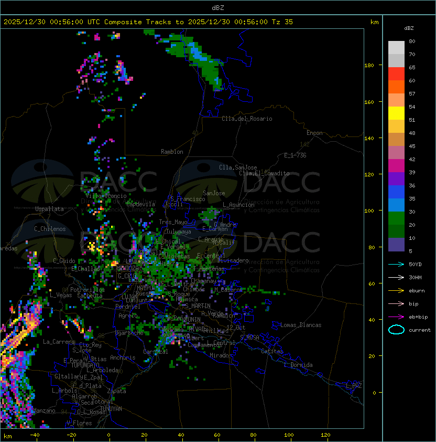Pick the slate 10 dBZ bottom swatch

pyautogui.click(x=396, y=245)
